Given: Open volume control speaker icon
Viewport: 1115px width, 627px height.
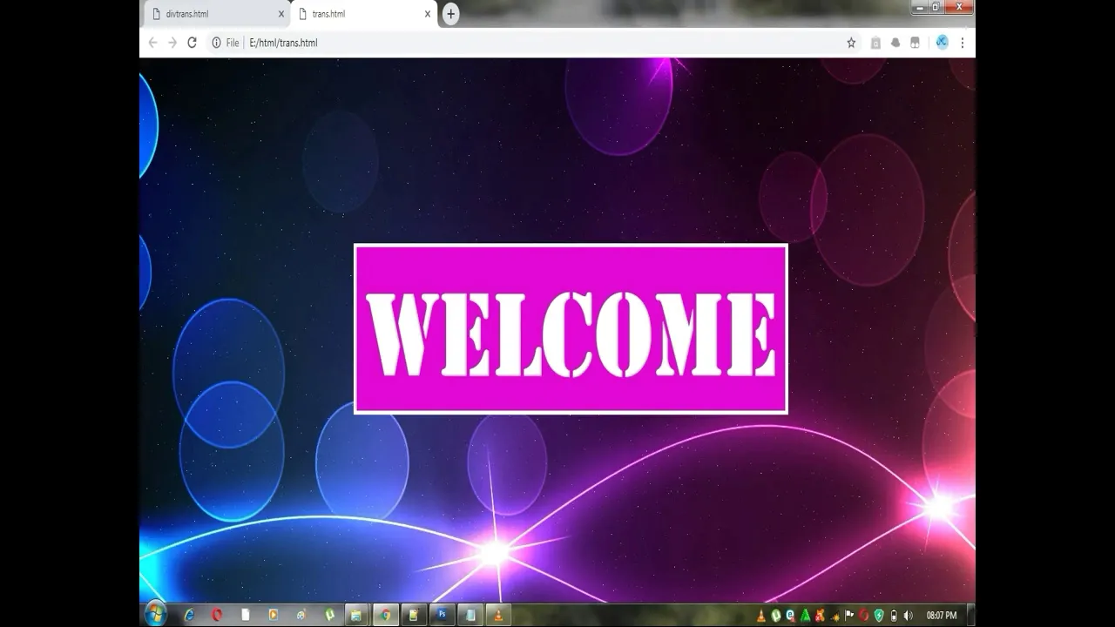Looking at the screenshot, I should 909,616.
